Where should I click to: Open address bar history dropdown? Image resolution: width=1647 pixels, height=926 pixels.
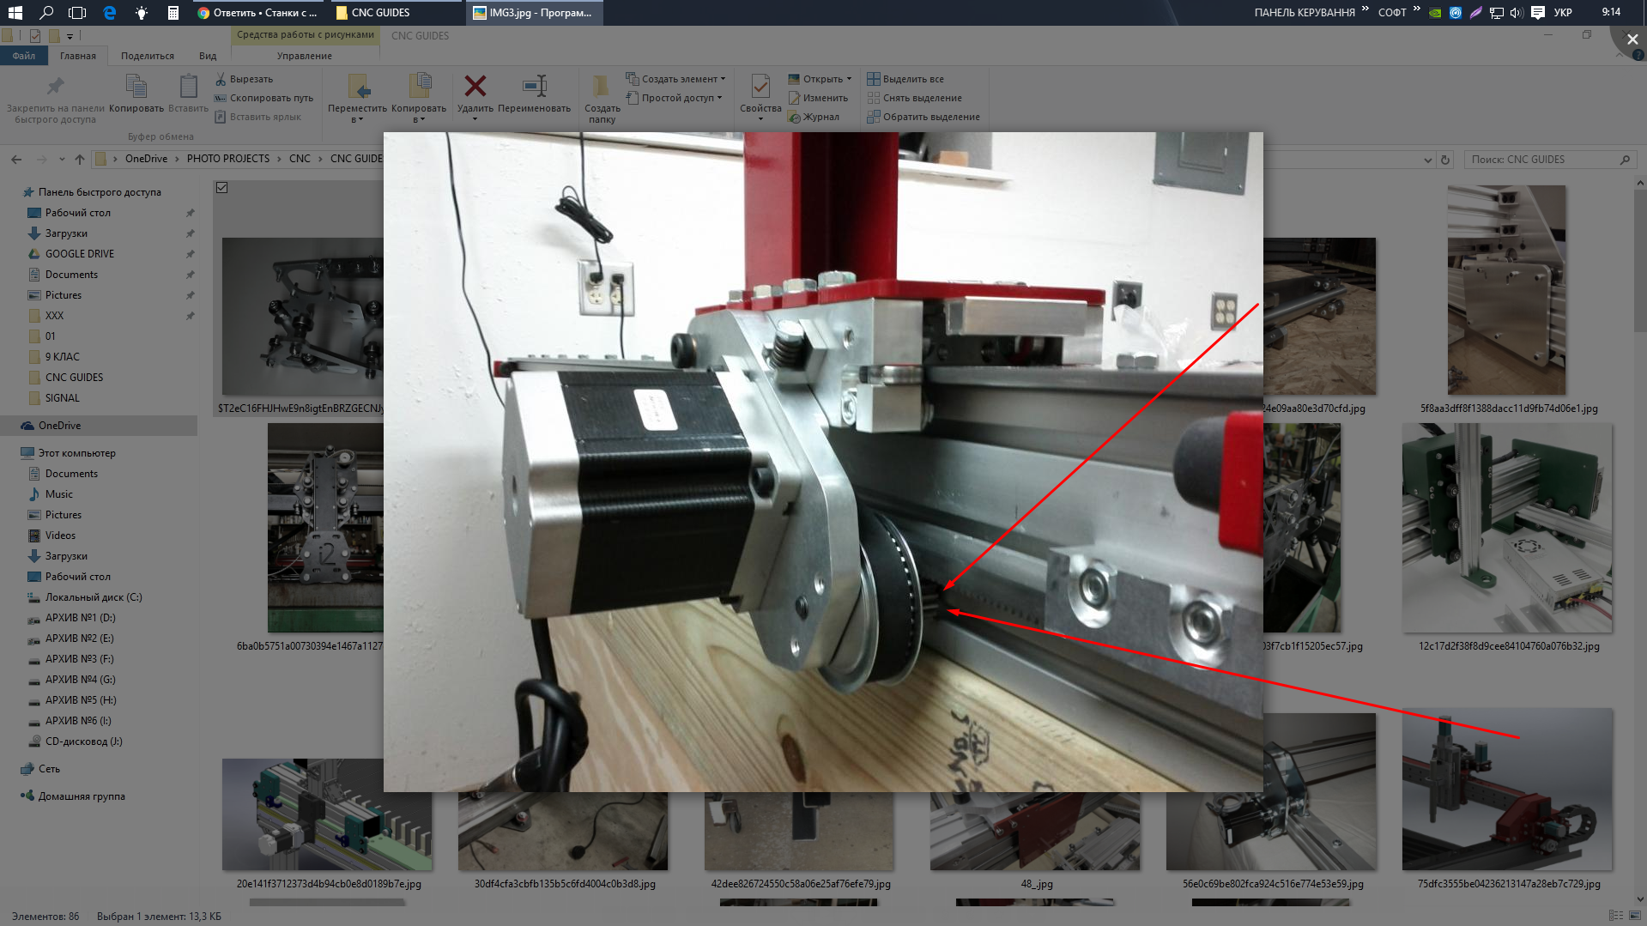(x=1427, y=160)
